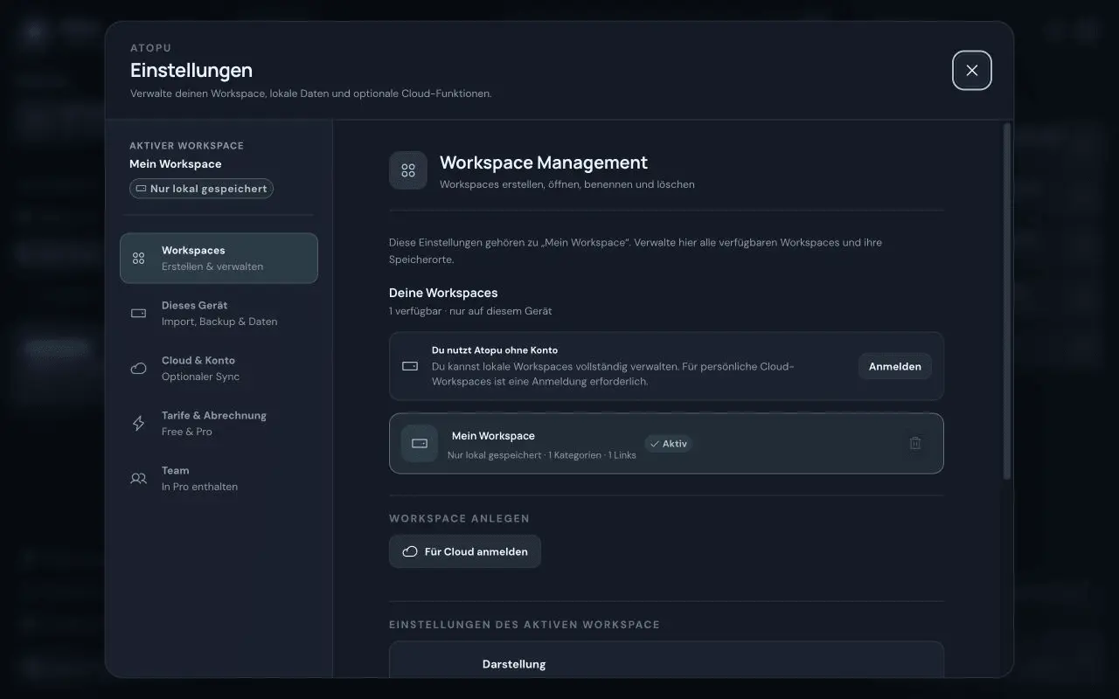Screen dimensions: 1119x699
Task: Open the Cloud & Konto section
Action: coord(219,368)
